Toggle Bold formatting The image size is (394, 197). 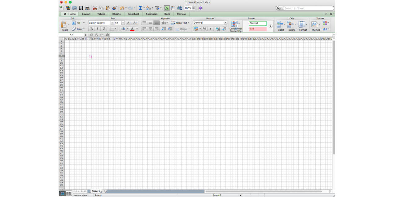click(x=91, y=29)
